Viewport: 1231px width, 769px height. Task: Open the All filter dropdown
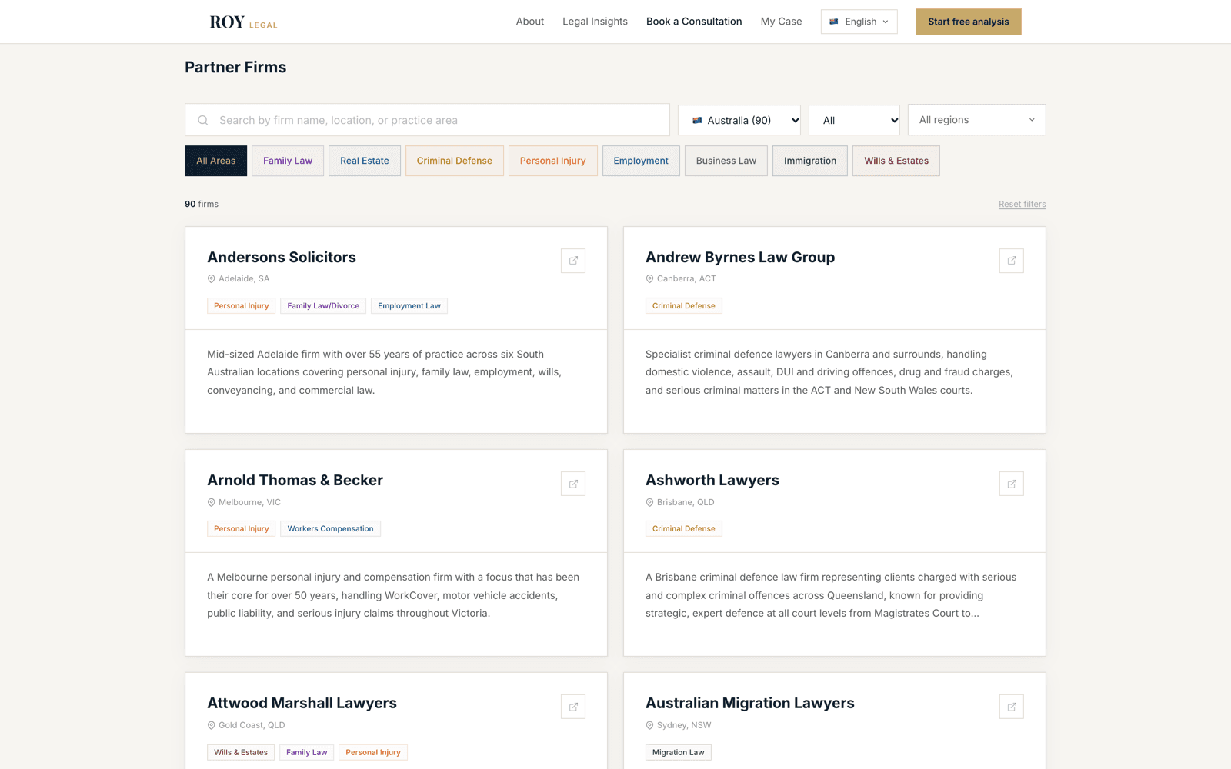pyautogui.click(x=854, y=120)
